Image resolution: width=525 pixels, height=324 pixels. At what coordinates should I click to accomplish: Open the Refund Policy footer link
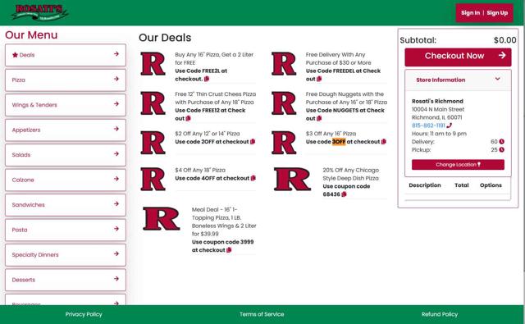[440, 314]
